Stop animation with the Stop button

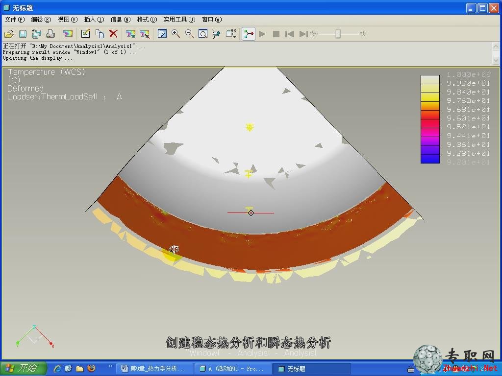pyautogui.click(x=276, y=34)
